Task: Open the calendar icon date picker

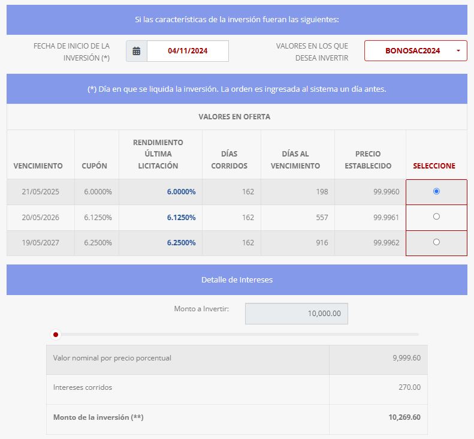Action: click(x=137, y=51)
